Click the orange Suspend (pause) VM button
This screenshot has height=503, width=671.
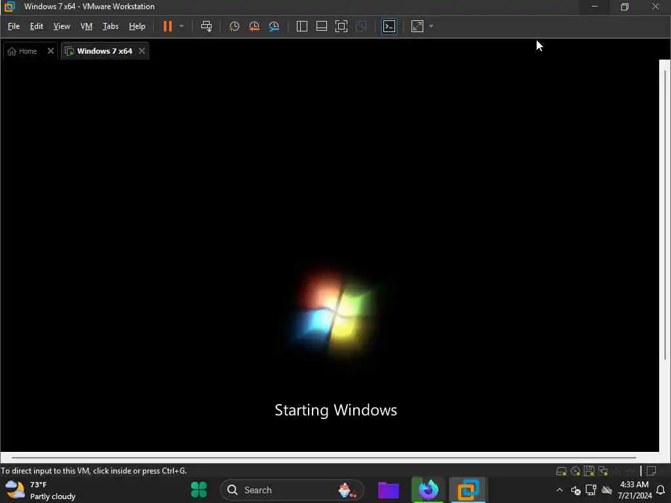pos(167,26)
